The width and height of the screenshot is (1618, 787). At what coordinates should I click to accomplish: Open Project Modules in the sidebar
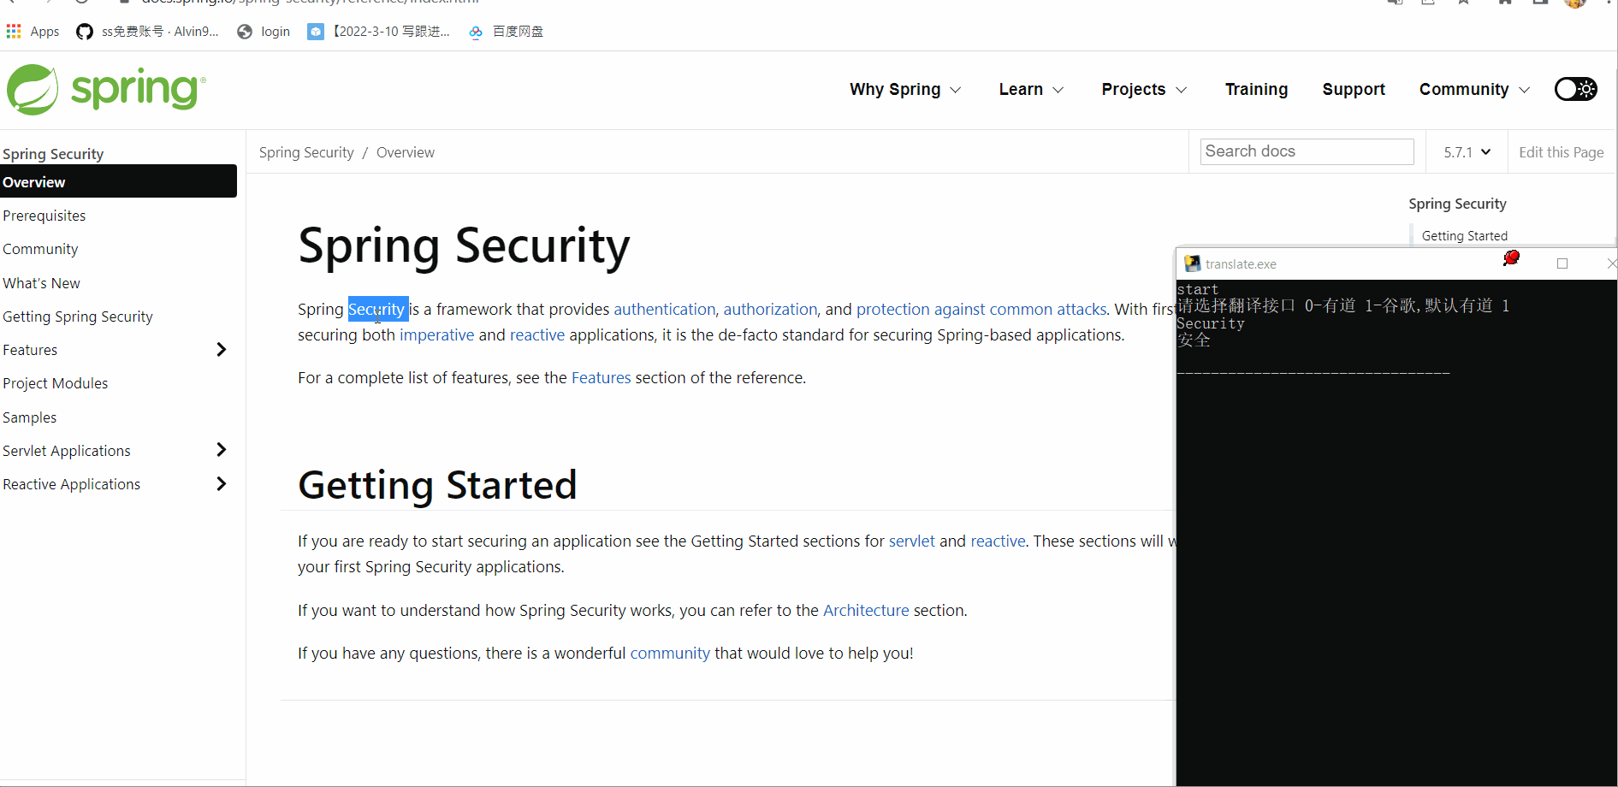[x=56, y=383]
